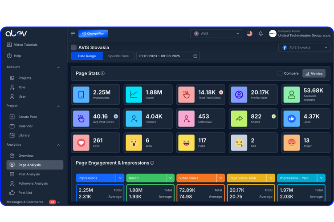Click the abev logo
Viewport: 334px width, 222px height.
pos(16,33)
